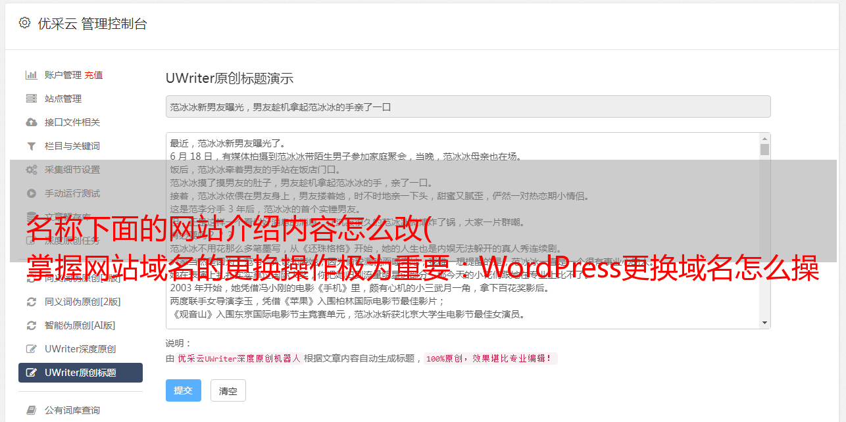Click the book icon for 公有词库查询
The image size is (846, 422).
click(31, 410)
